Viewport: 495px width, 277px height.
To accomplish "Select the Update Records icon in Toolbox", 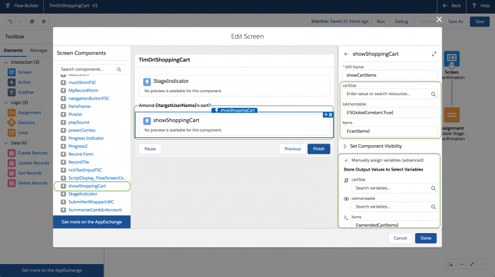I will [x=12, y=163].
